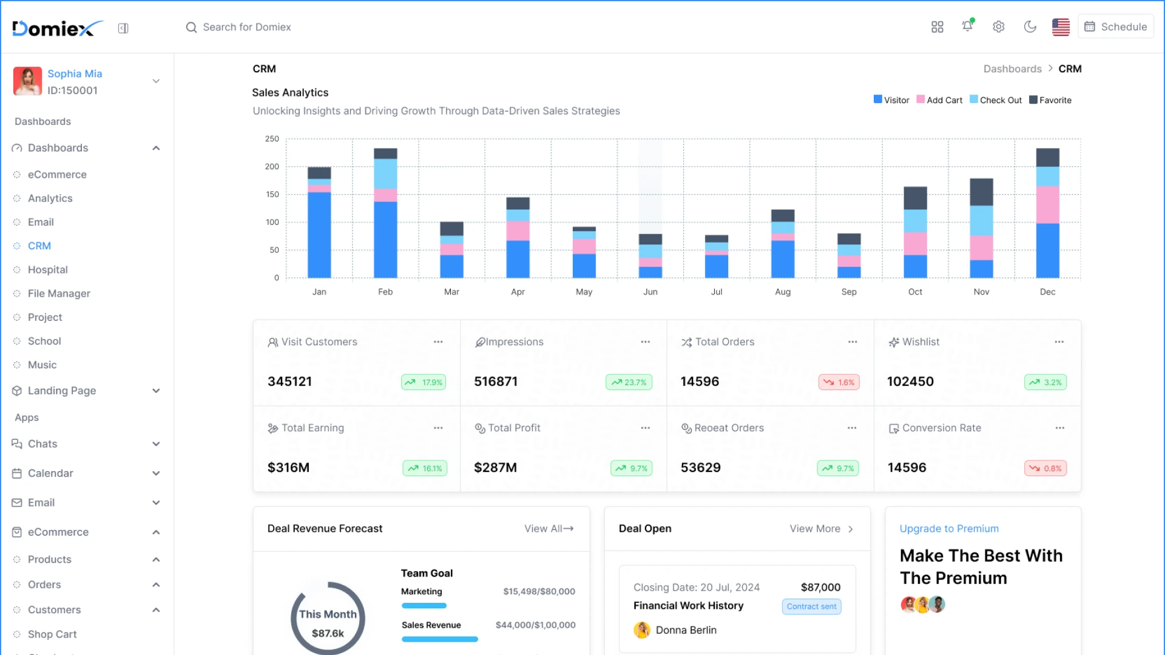This screenshot has width=1165, height=655.
Task: Click the premium user avatars group
Action: pos(923,605)
